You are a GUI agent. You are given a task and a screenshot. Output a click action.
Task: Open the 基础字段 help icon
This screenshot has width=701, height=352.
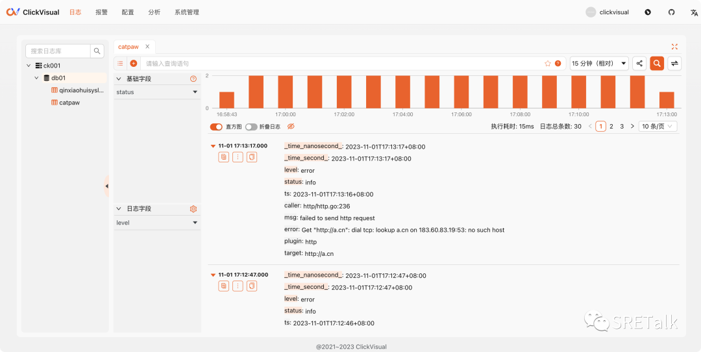coord(193,79)
